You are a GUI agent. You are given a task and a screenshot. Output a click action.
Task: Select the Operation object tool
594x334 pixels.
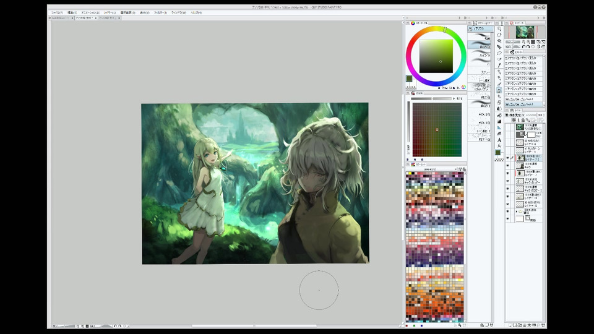tap(499, 41)
